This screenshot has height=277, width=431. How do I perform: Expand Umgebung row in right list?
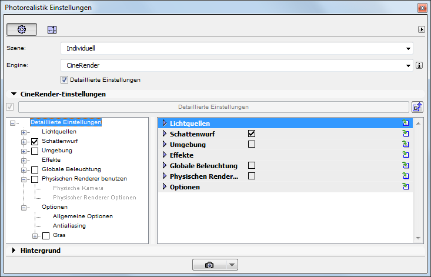tap(165, 144)
